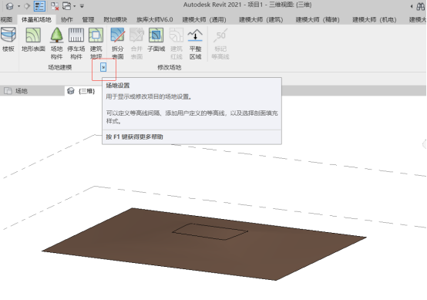Image resolution: width=427 pixels, height=300 pixels.
Task: Click the section diamond icon in quick access toolbar
Action: [27, 6]
